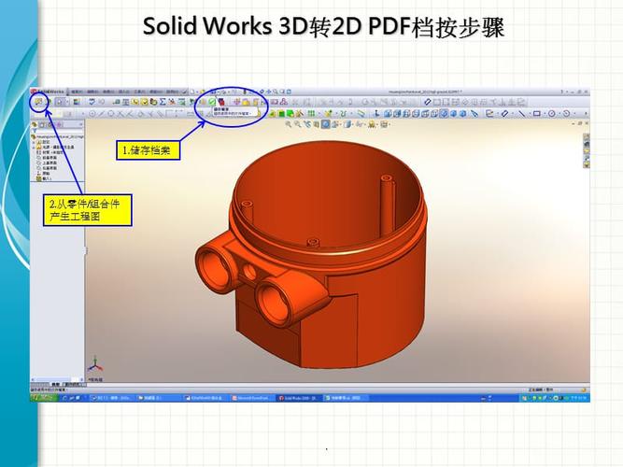This screenshot has width=623, height=467.
Task: Open the Tools (工具) menu
Action: 140,92
